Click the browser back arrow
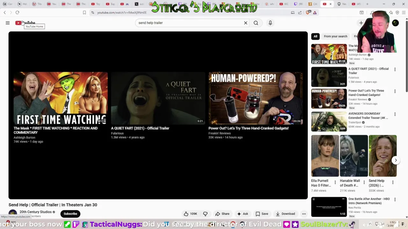 click(x=5, y=12)
